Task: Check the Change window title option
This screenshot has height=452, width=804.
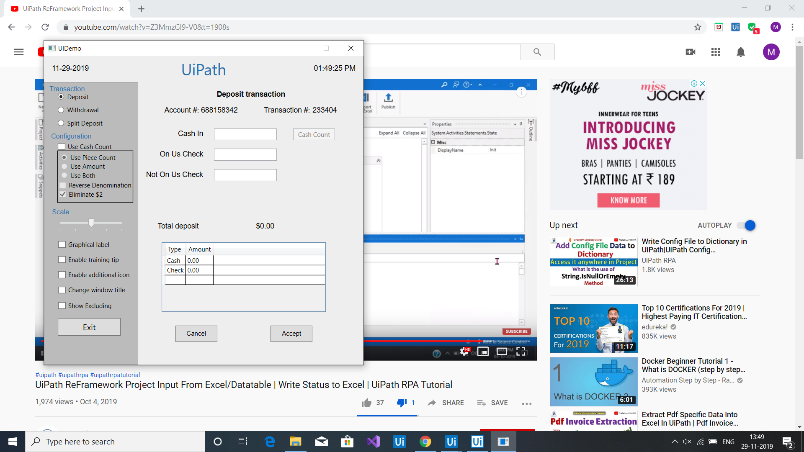Action: pos(62,290)
